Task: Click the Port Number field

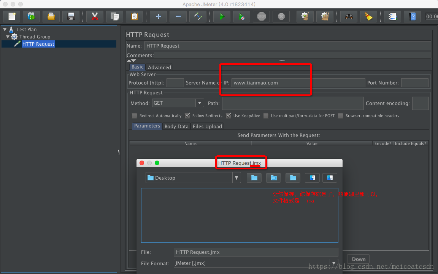Action: tap(414, 83)
